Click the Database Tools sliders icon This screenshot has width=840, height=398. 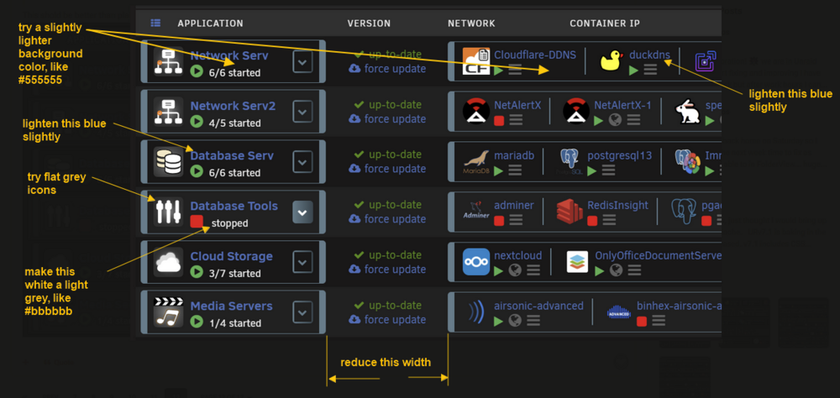tap(168, 212)
